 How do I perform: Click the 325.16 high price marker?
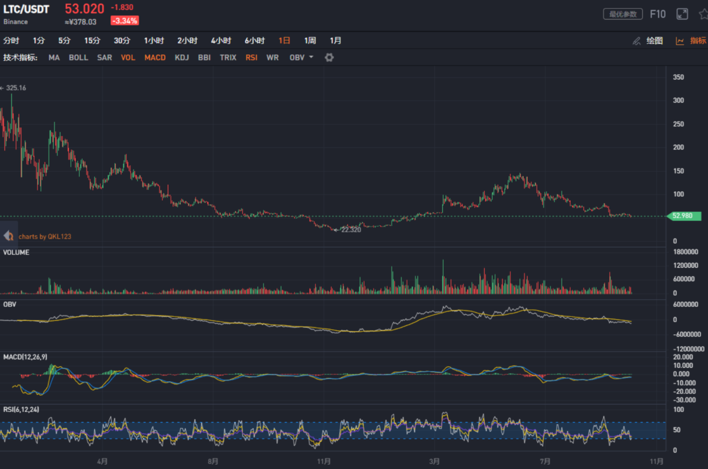click(x=15, y=88)
